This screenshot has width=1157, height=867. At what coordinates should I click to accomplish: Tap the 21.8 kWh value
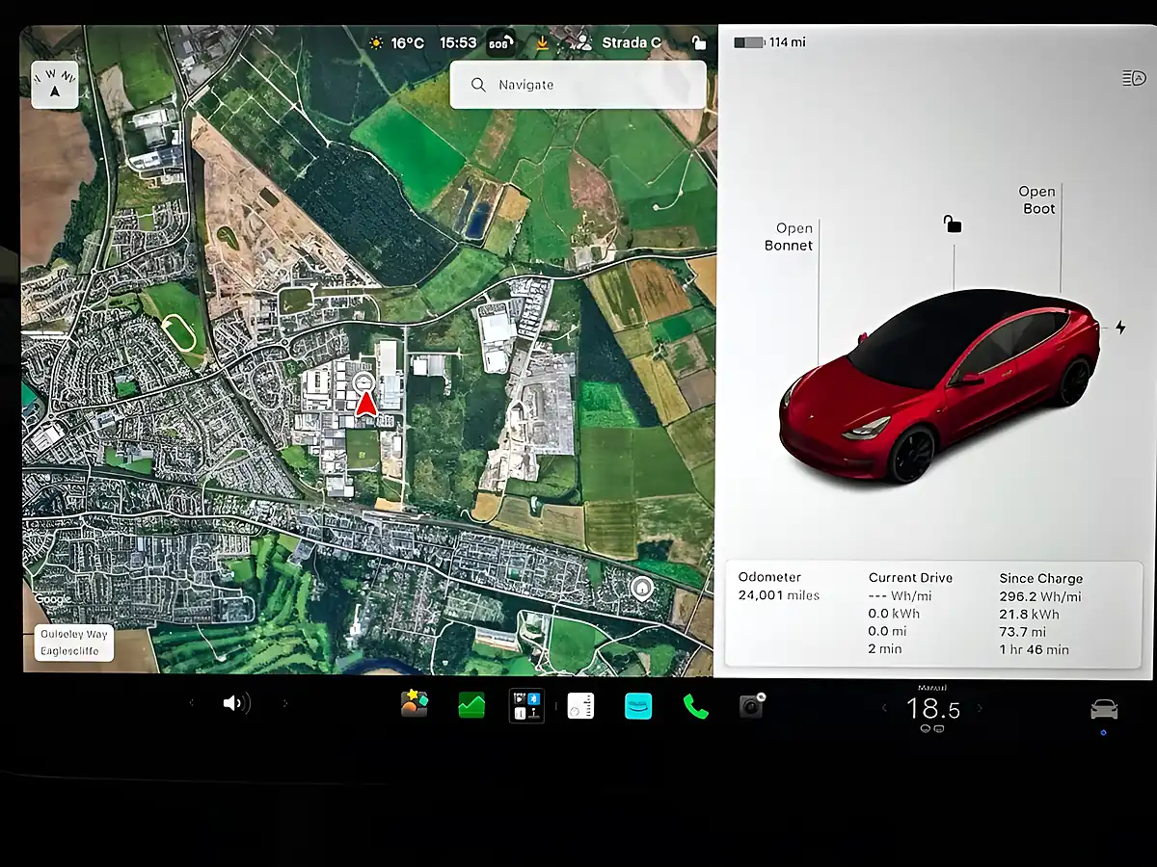pyautogui.click(x=1030, y=615)
